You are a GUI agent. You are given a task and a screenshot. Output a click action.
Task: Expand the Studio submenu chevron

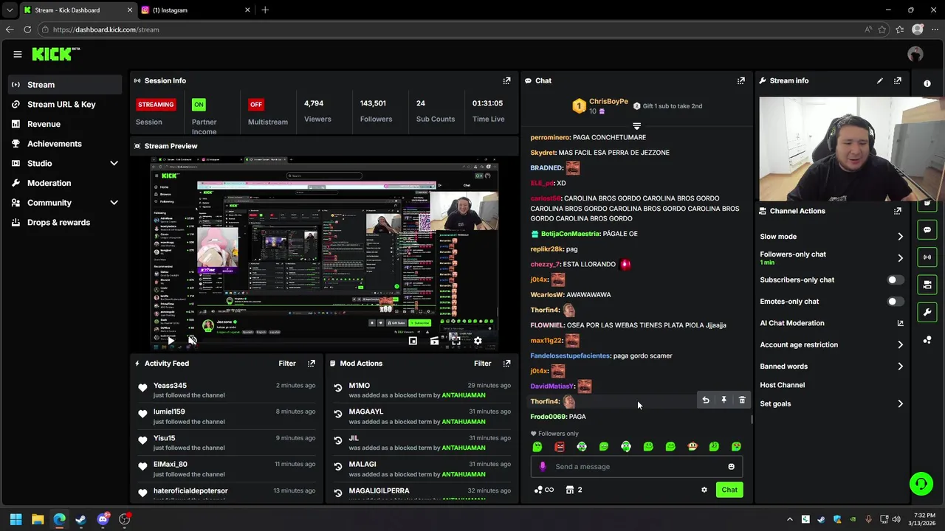pyautogui.click(x=114, y=163)
